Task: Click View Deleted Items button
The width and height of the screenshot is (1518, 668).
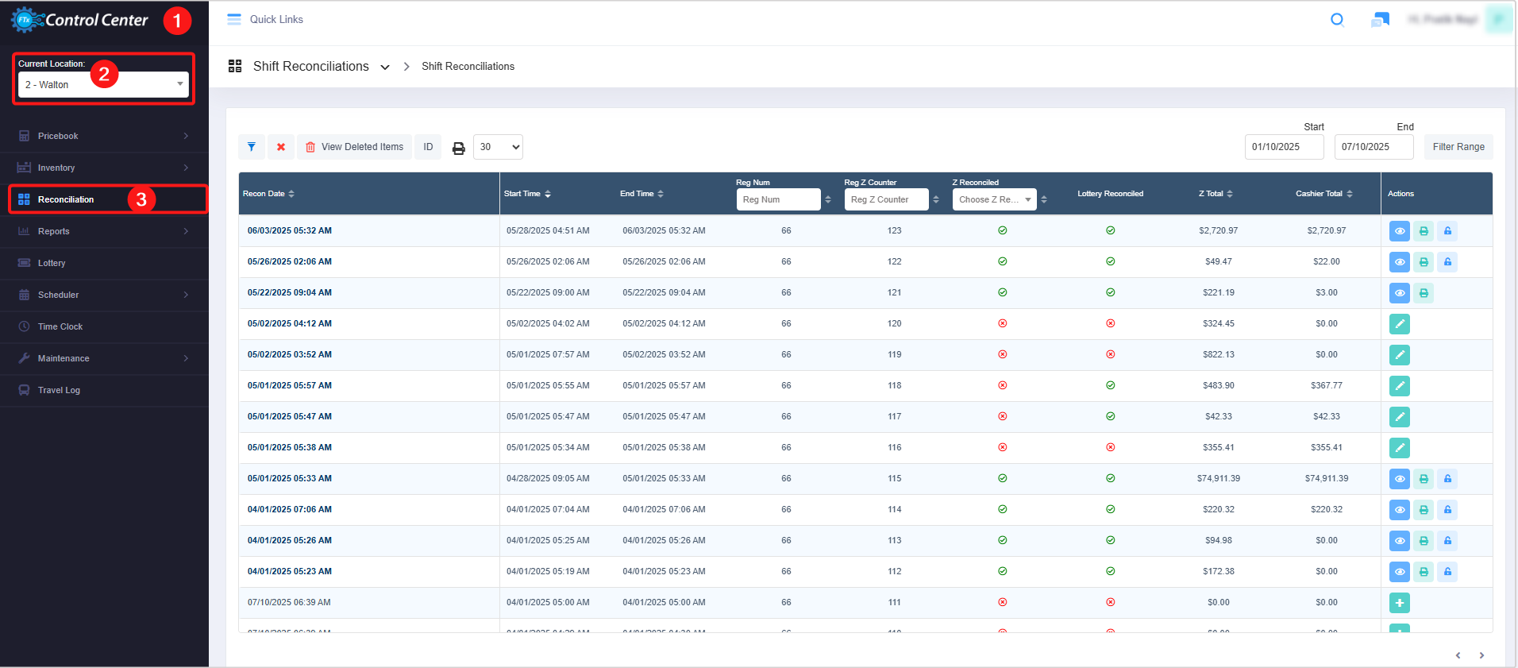Action: click(354, 147)
